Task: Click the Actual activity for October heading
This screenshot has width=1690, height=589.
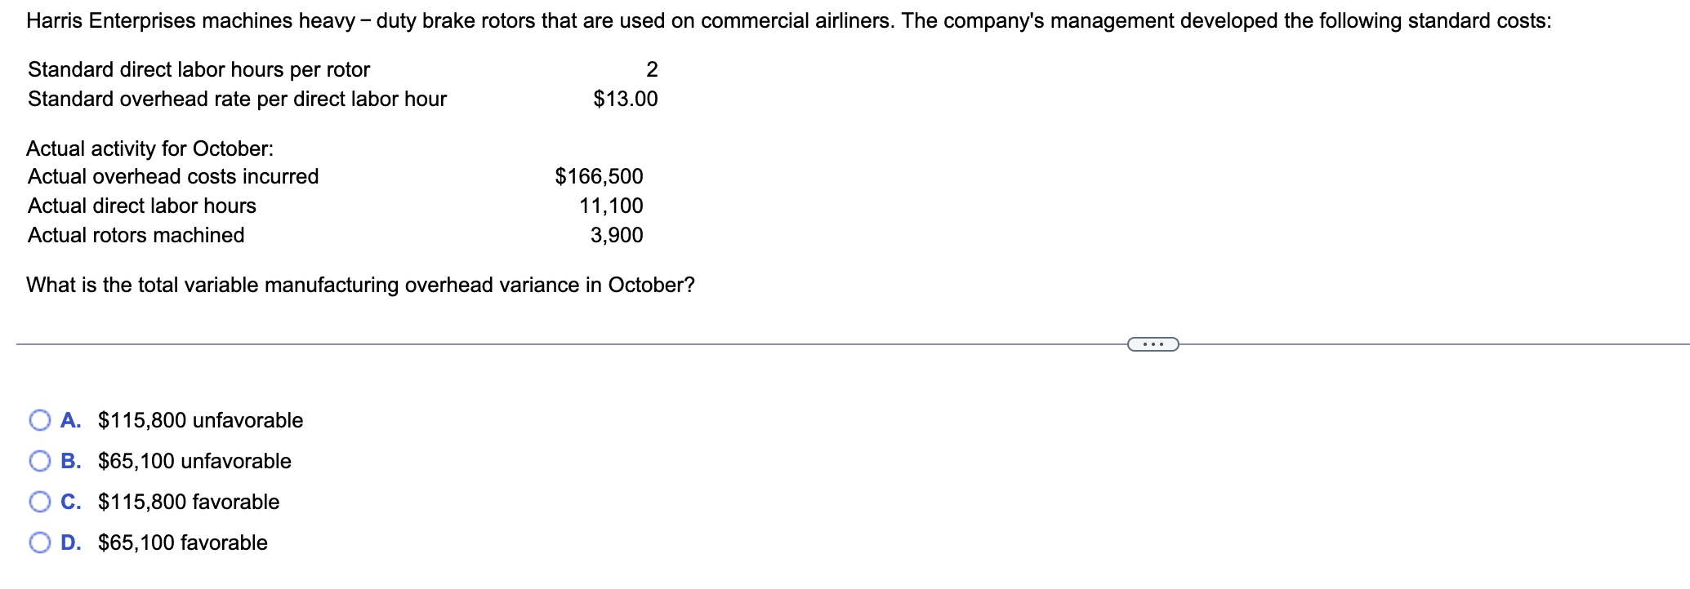Action: 150,148
